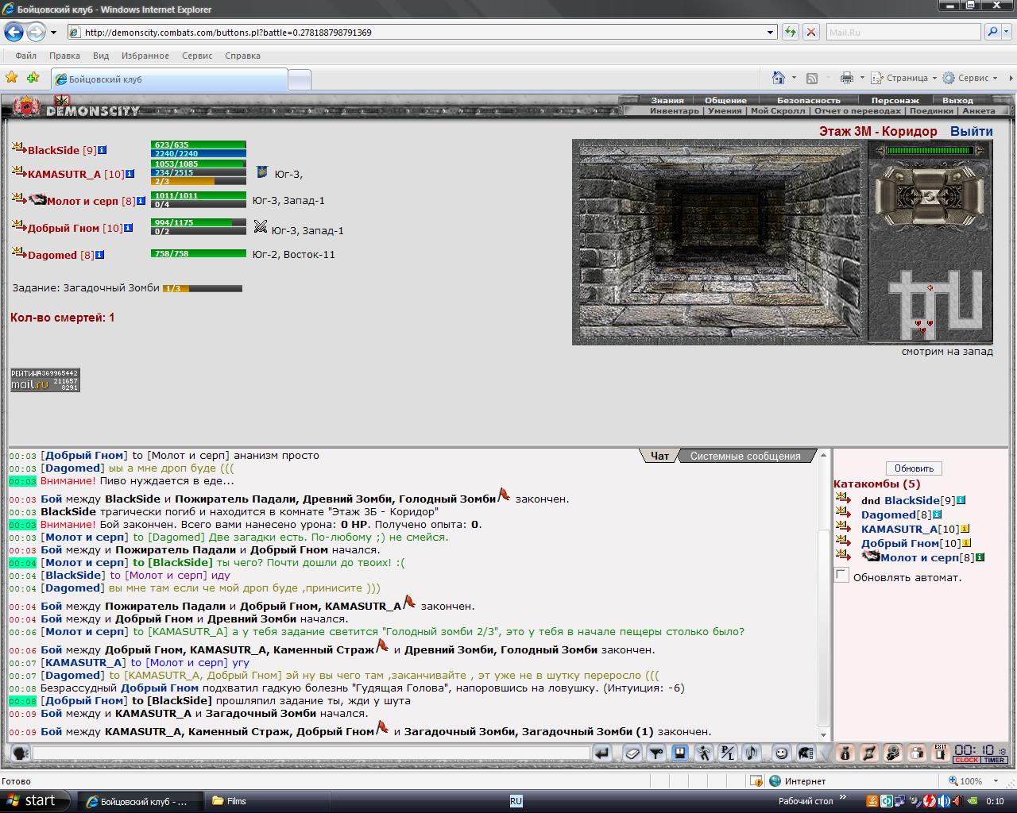The image size is (1017, 813).
Task: Click the money bag icon
Action: 845,753
